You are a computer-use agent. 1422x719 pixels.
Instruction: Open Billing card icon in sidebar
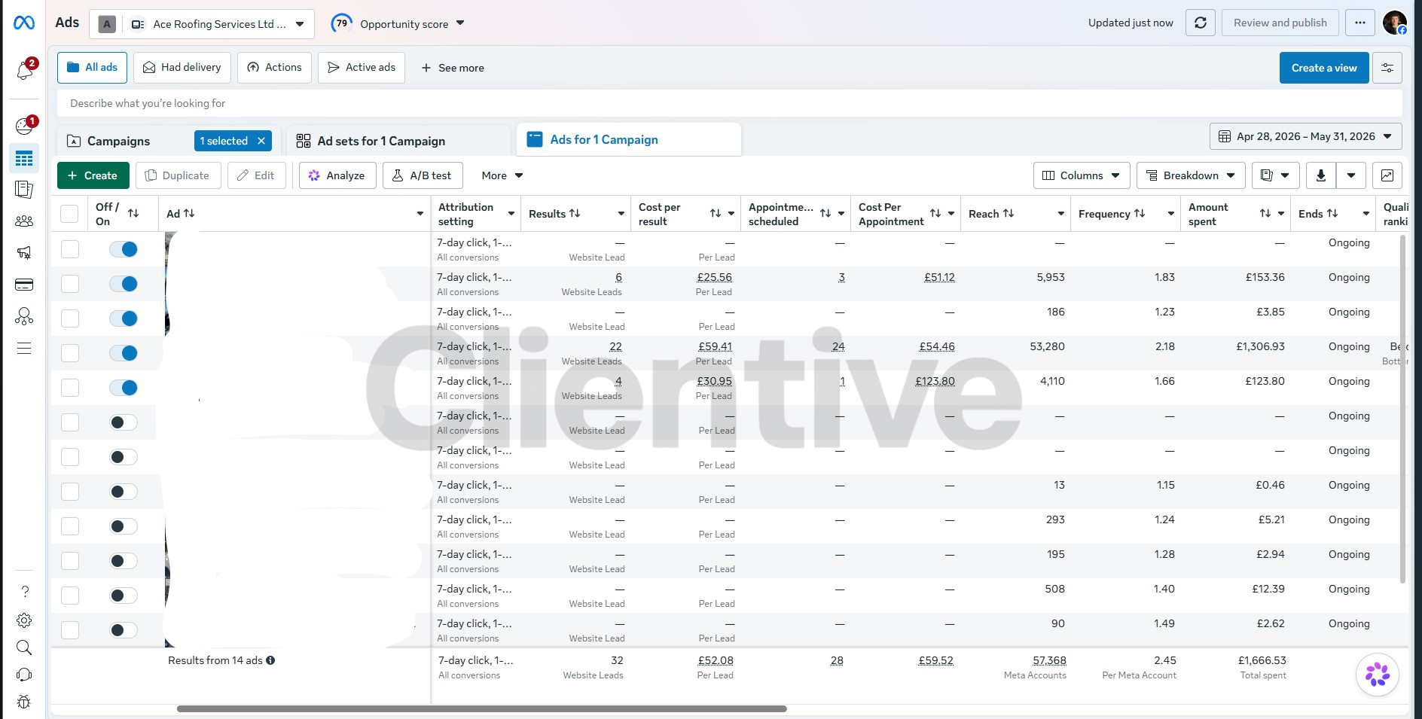pos(24,285)
